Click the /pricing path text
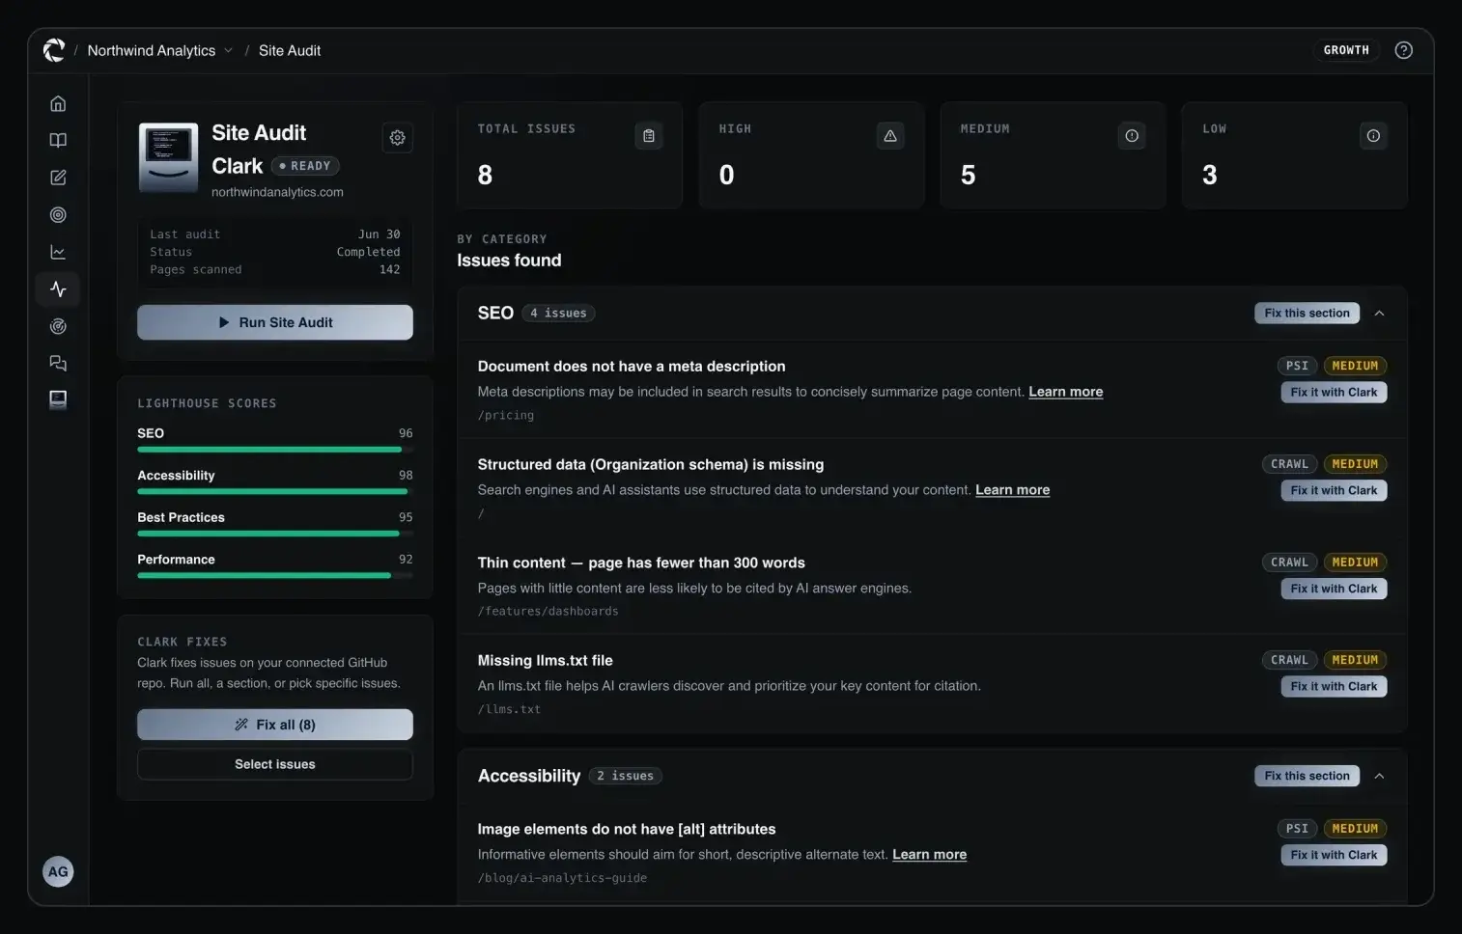This screenshot has height=934, width=1462. coord(505,416)
